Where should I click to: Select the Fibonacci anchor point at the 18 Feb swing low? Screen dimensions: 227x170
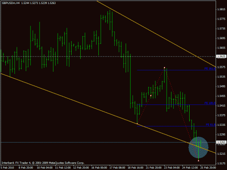pos(137,124)
